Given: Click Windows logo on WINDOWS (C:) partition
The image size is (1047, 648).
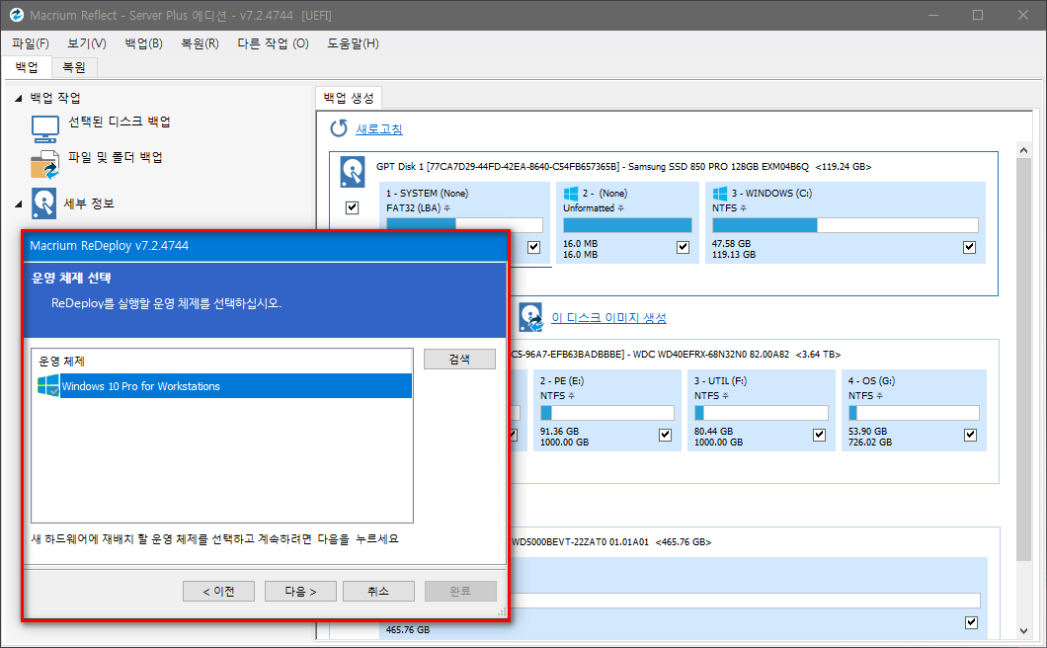Looking at the screenshot, I should 720,194.
